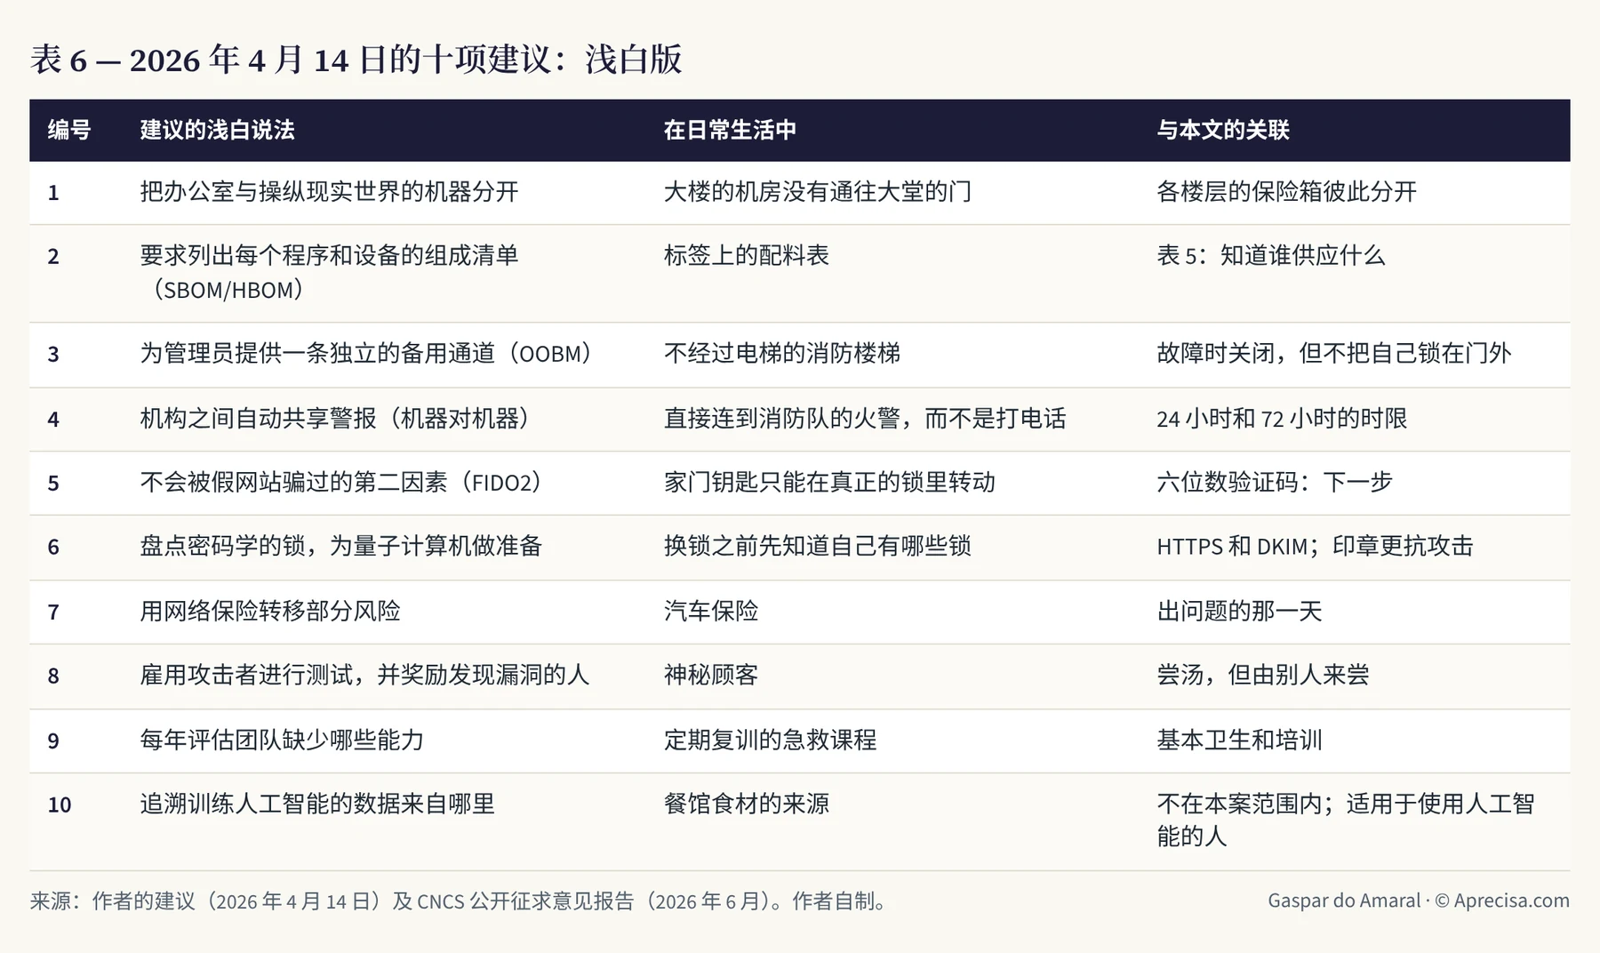Click the credit 'Gaspar do Amaral · © Aprecisa.com'
1600x953 pixels.
pyautogui.click(x=1419, y=901)
